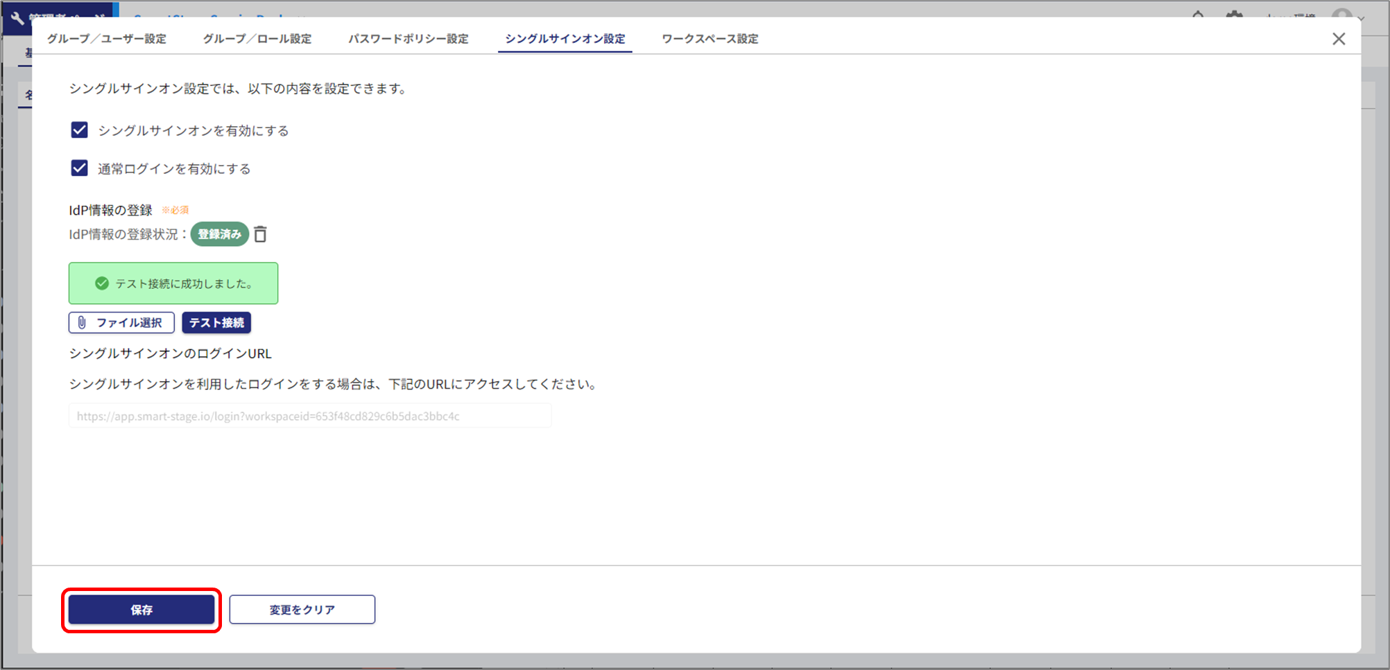1390x670 pixels.
Task: Open the グループ/ロール設定 tab
Action: (257, 39)
